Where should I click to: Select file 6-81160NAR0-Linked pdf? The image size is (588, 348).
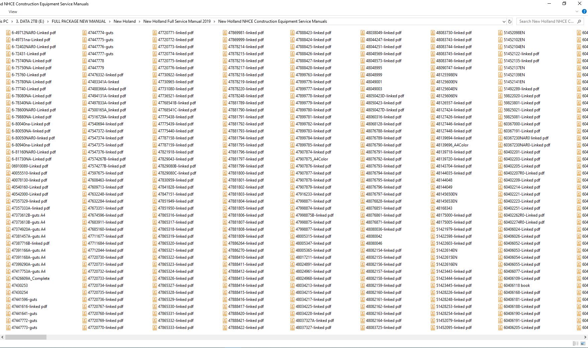point(31,152)
